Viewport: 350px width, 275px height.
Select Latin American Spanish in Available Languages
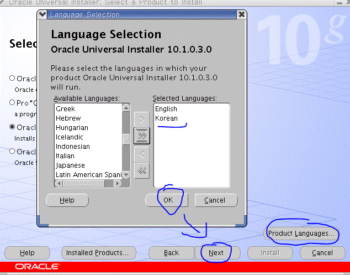(88, 174)
